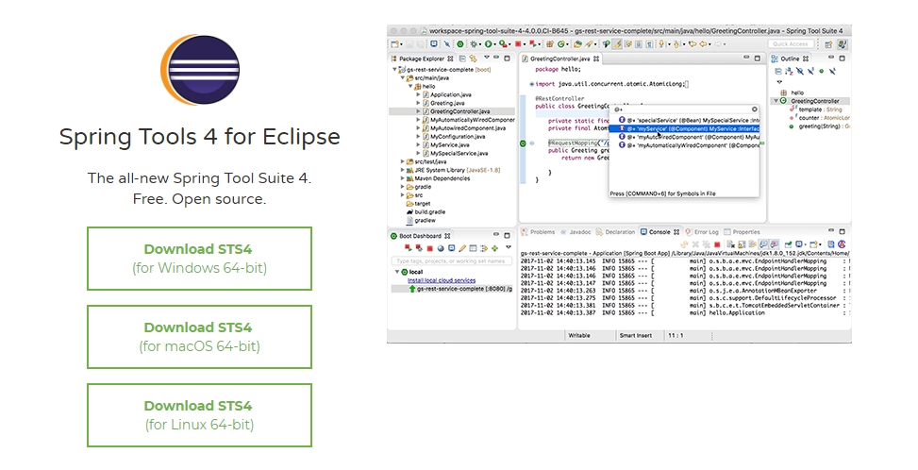
Task: Switch to the Declaration tab
Action: point(615,232)
